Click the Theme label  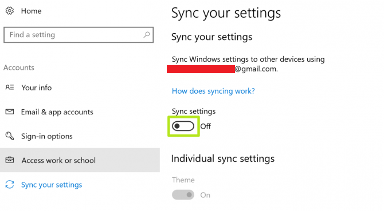183,180
